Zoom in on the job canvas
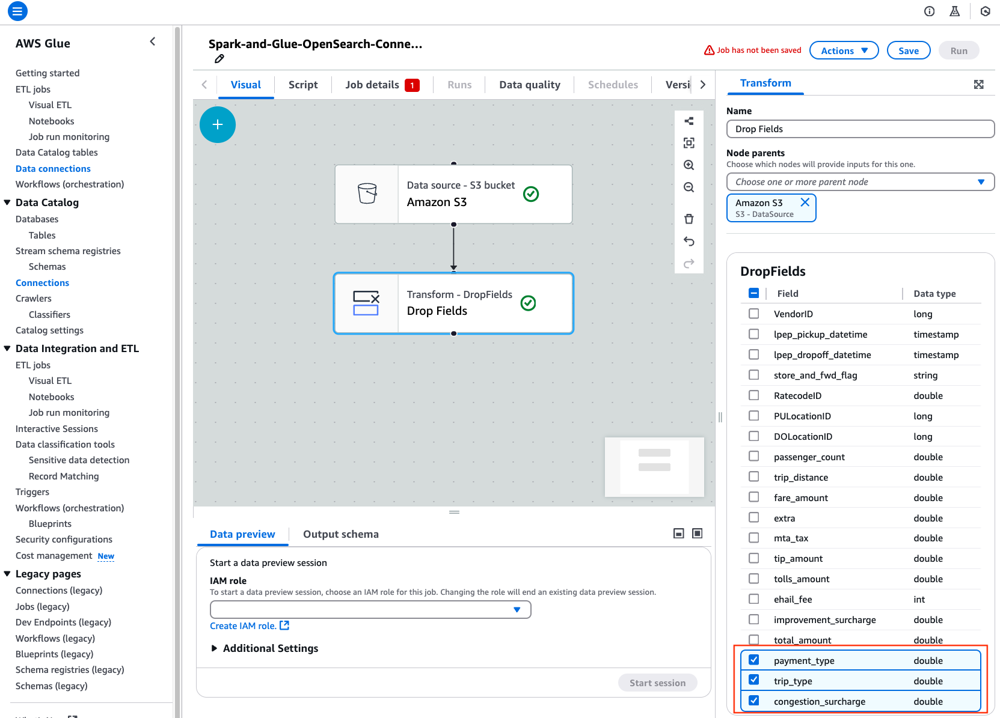 tap(689, 165)
